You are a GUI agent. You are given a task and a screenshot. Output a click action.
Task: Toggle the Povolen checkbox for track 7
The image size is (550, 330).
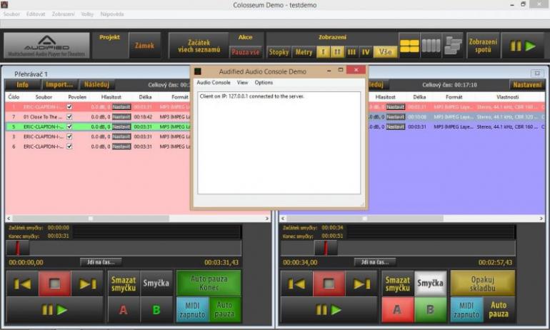click(x=69, y=116)
